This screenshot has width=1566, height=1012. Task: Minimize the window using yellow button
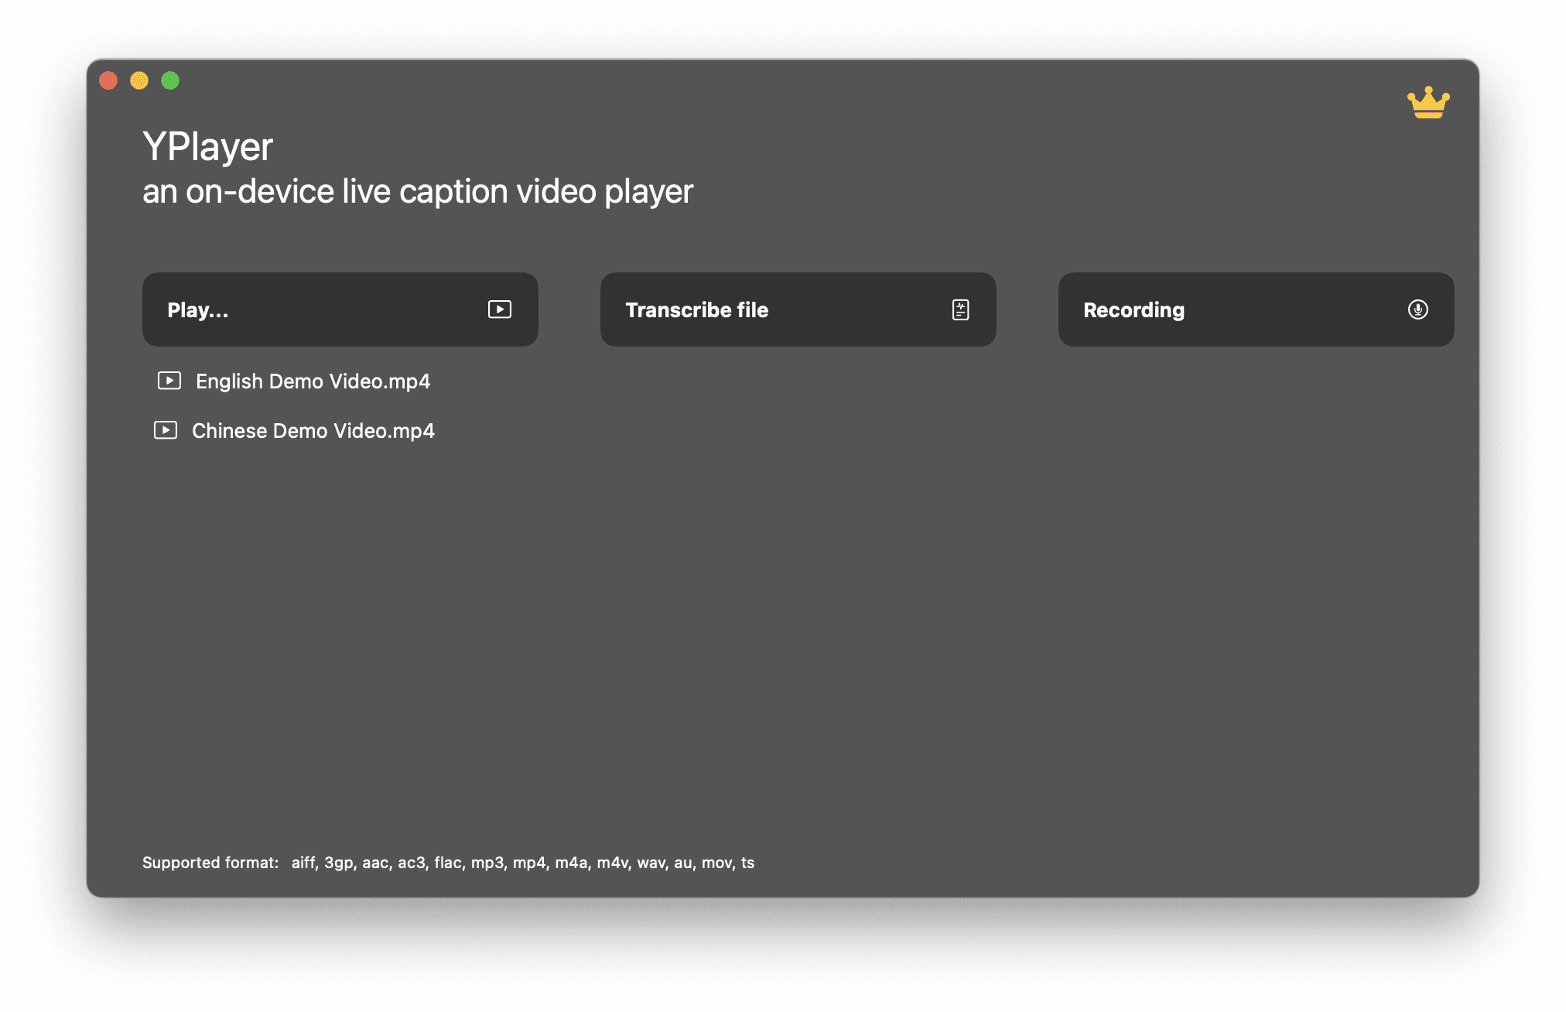139,80
